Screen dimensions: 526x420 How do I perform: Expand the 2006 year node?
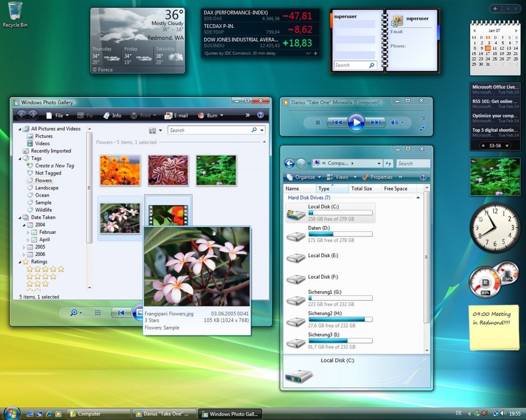pos(24,254)
